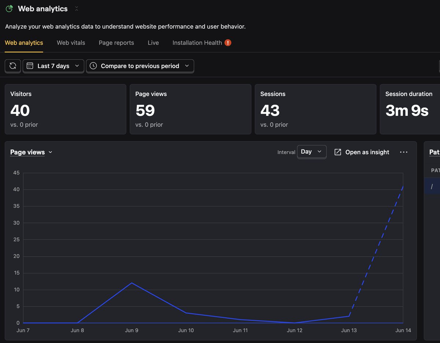Change the Interval using the Day dropdown
This screenshot has height=343, width=440.
click(x=312, y=152)
